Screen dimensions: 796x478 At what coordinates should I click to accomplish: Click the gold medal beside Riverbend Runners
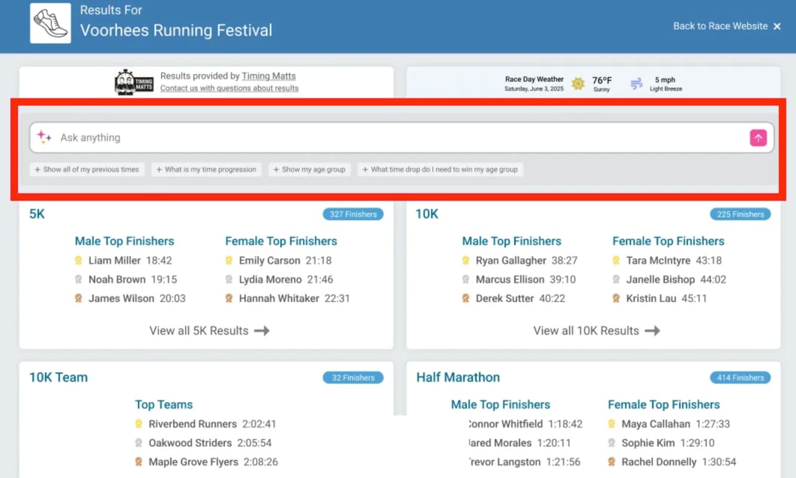pos(139,424)
